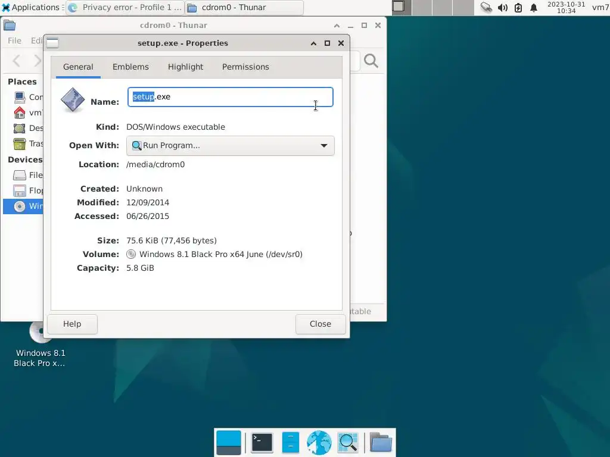Select home folder icon in Places
This screenshot has height=457, width=610.
(20, 112)
